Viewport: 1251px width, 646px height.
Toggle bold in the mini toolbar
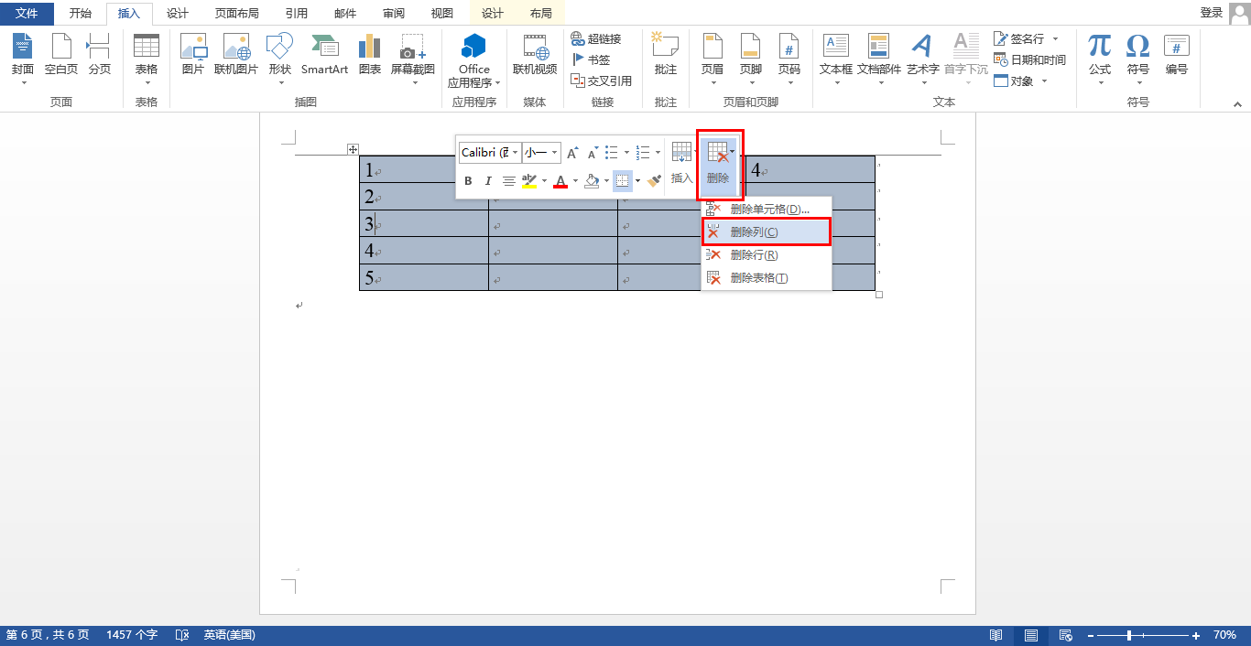468,181
